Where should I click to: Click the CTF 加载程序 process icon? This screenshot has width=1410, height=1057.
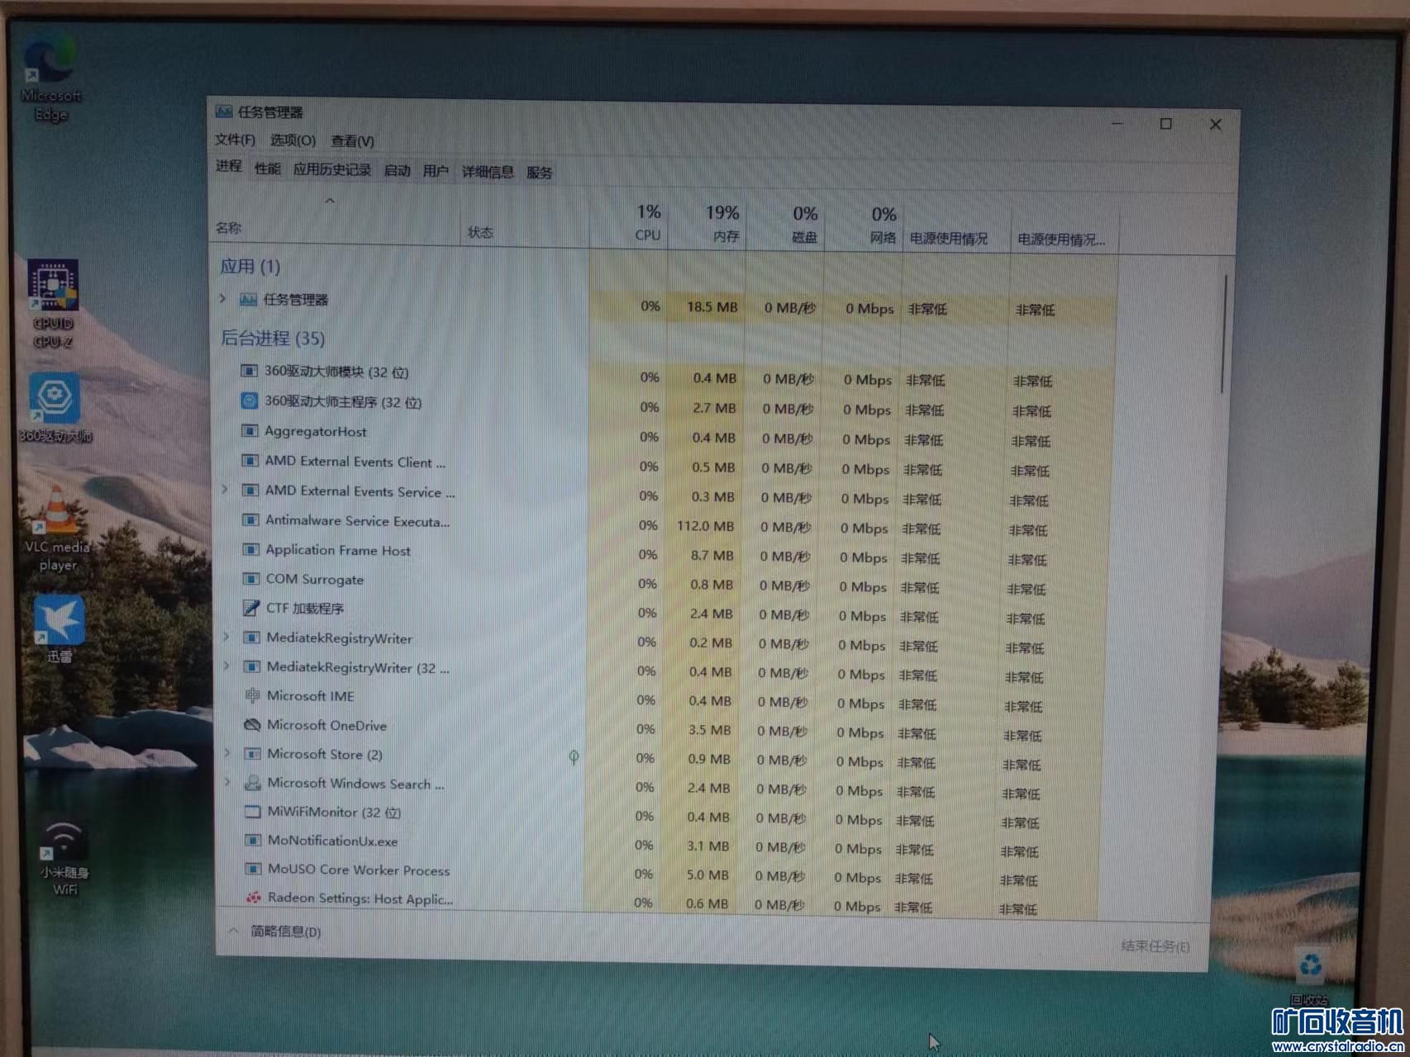click(250, 608)
